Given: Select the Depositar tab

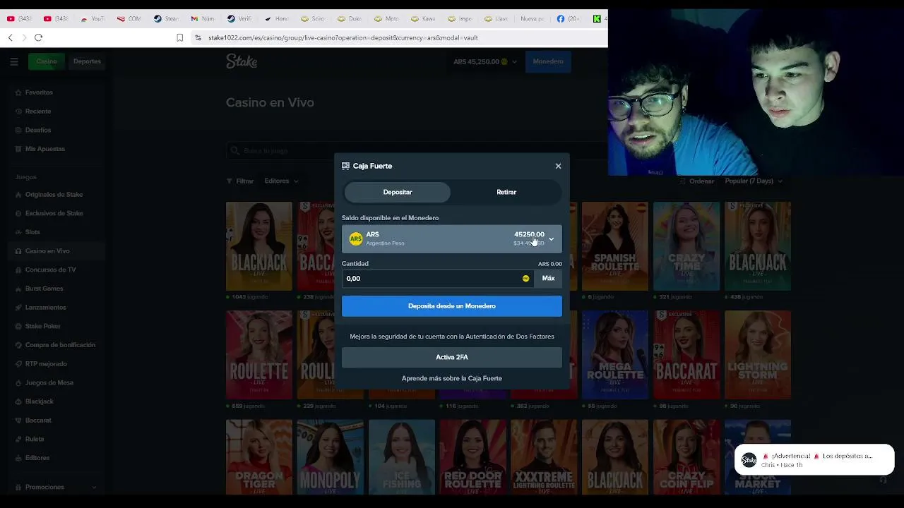Looking at the screenshot, I should click(397, 192).
